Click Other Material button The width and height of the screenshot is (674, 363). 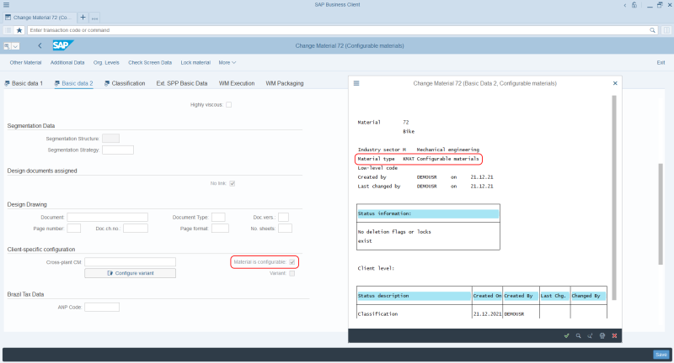coord(25,62)
